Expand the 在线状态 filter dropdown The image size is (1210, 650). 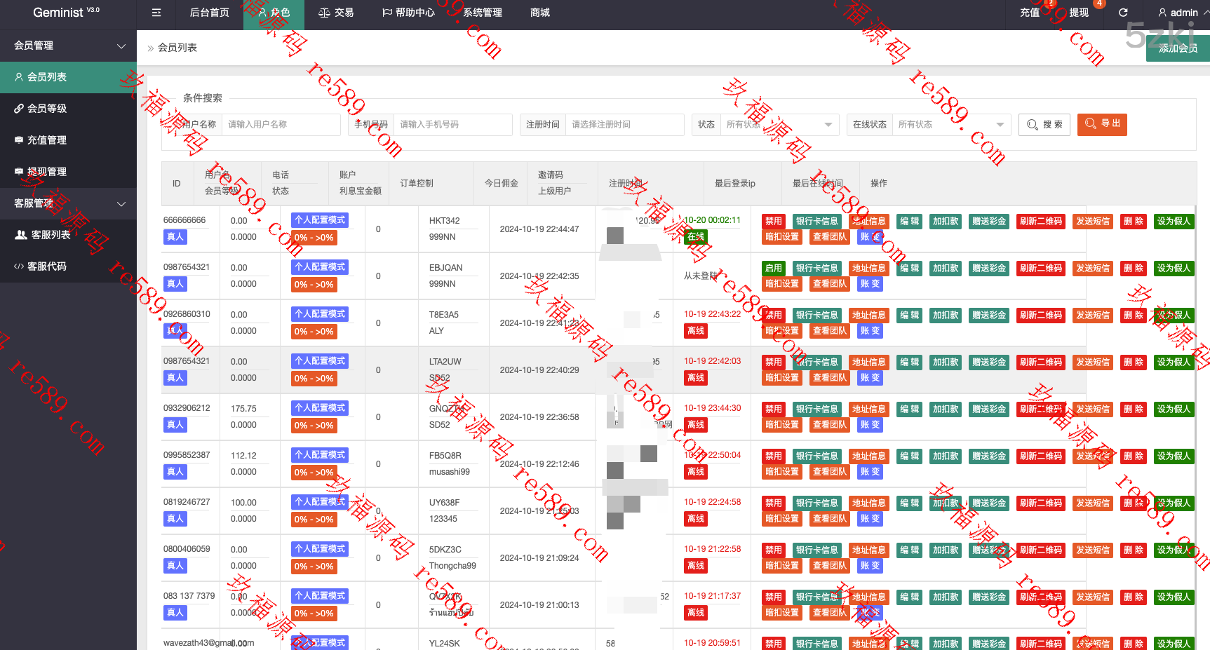coord(950,125)
